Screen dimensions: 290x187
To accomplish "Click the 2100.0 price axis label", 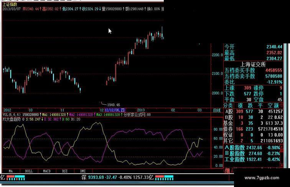I will [x=217, y=73].
